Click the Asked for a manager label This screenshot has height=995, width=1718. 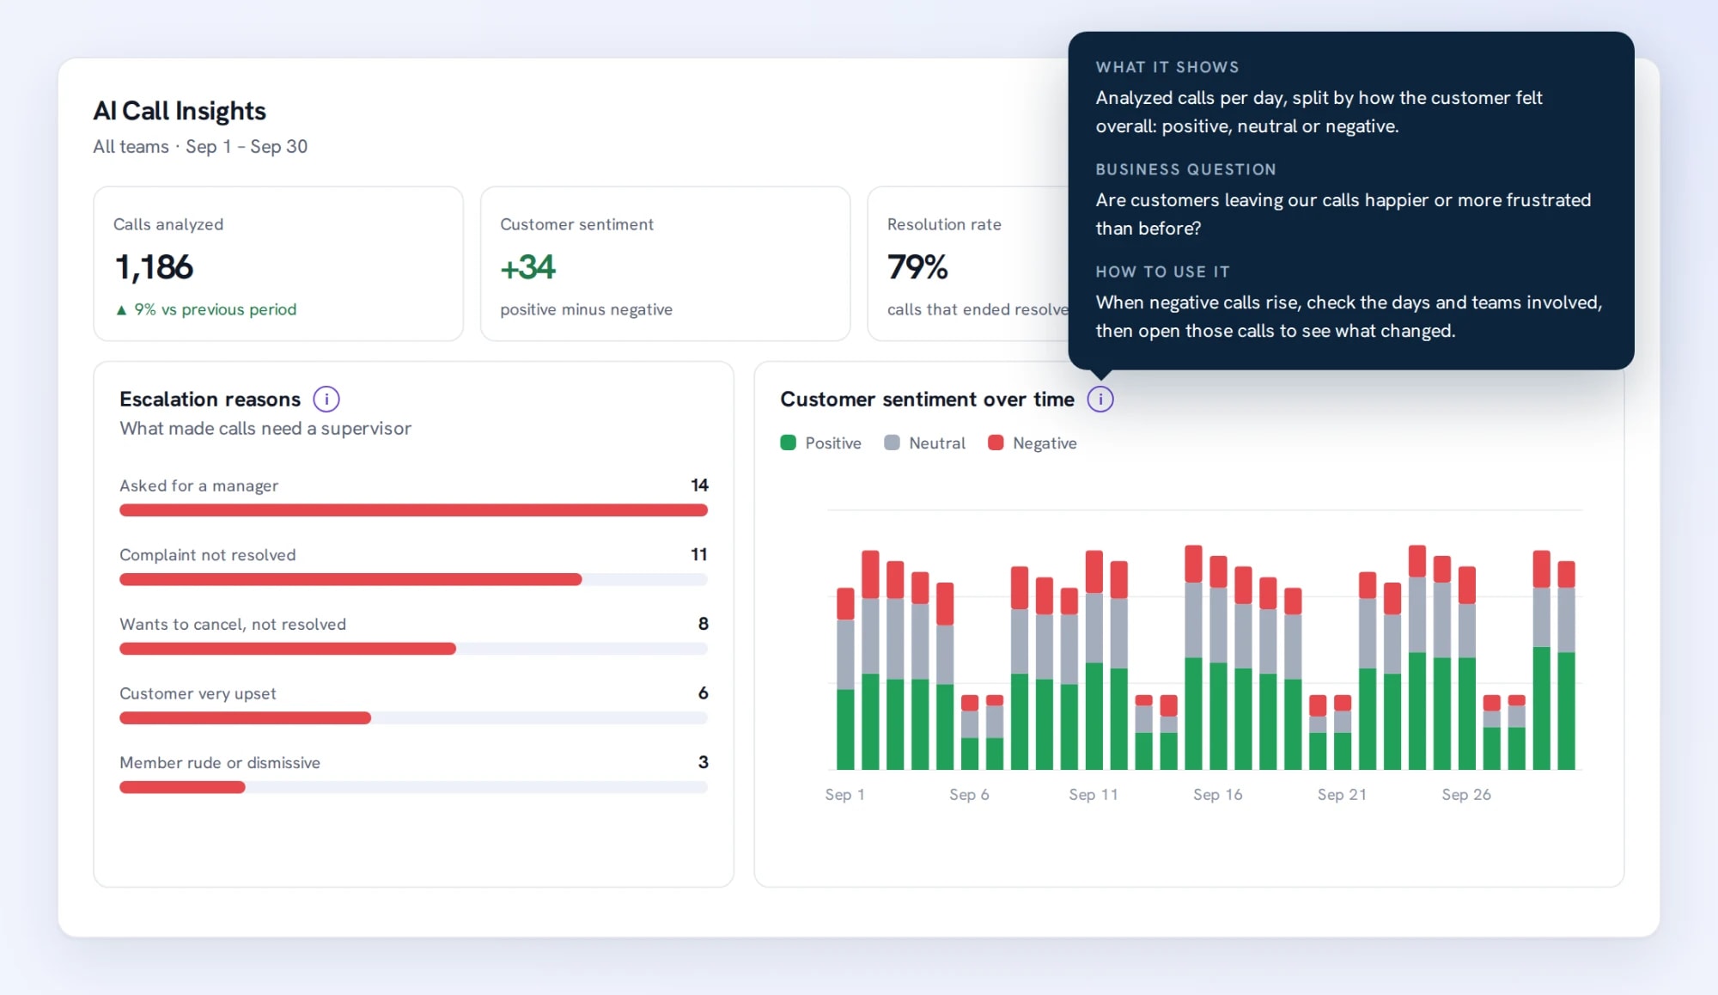coord(198,485)
